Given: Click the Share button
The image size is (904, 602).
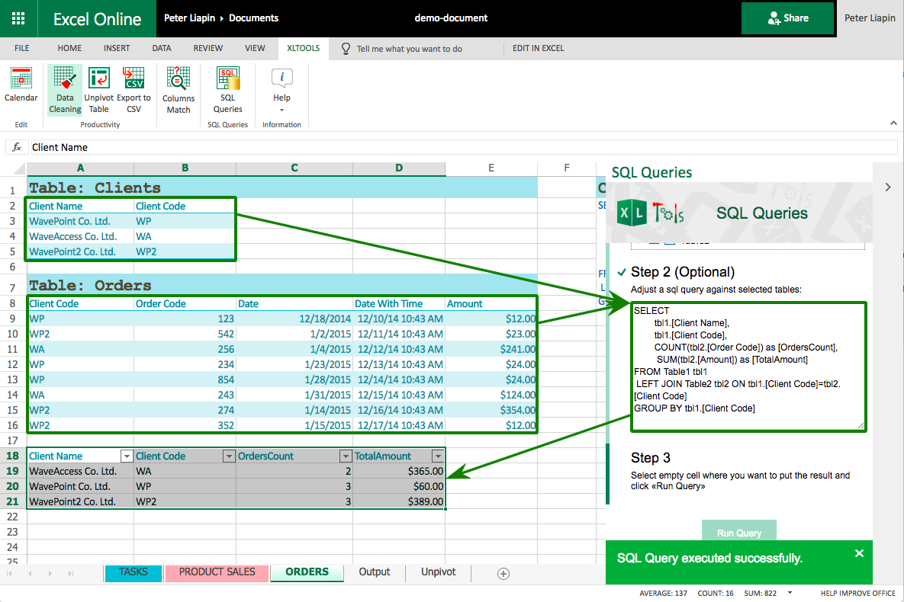Looking at the screenshot, I should [x=787, y=18].
